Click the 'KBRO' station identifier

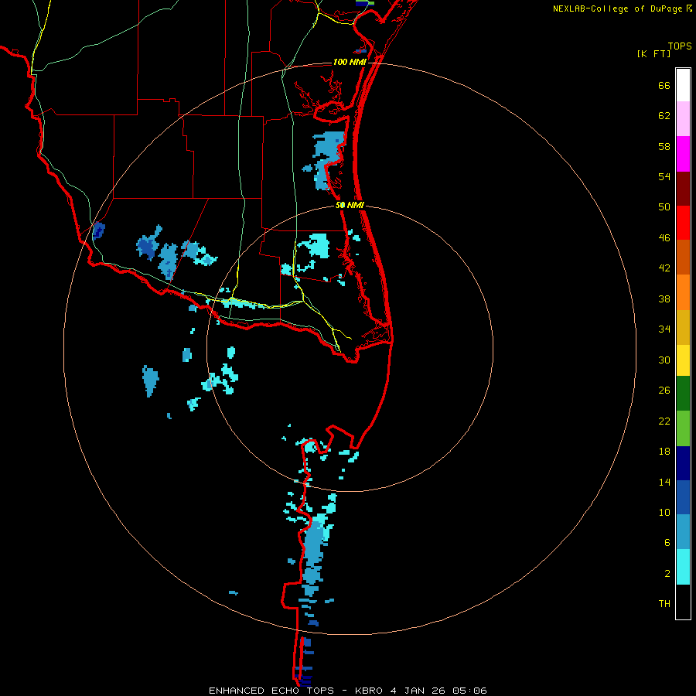click(369, 691)
